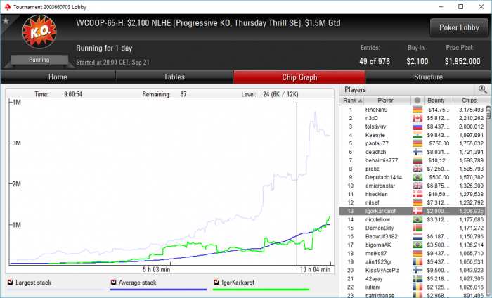Click chip count 3,175,498
The width and height of the screenshot is (492, 298).
pos(471,110)
